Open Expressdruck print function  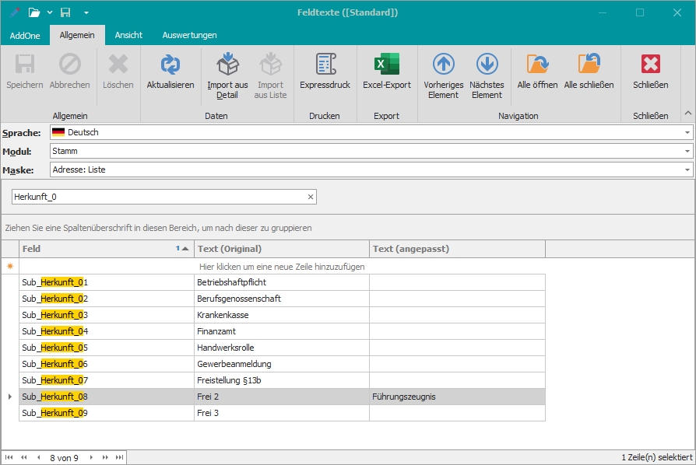pyautogui.click(x=325, y=65)
